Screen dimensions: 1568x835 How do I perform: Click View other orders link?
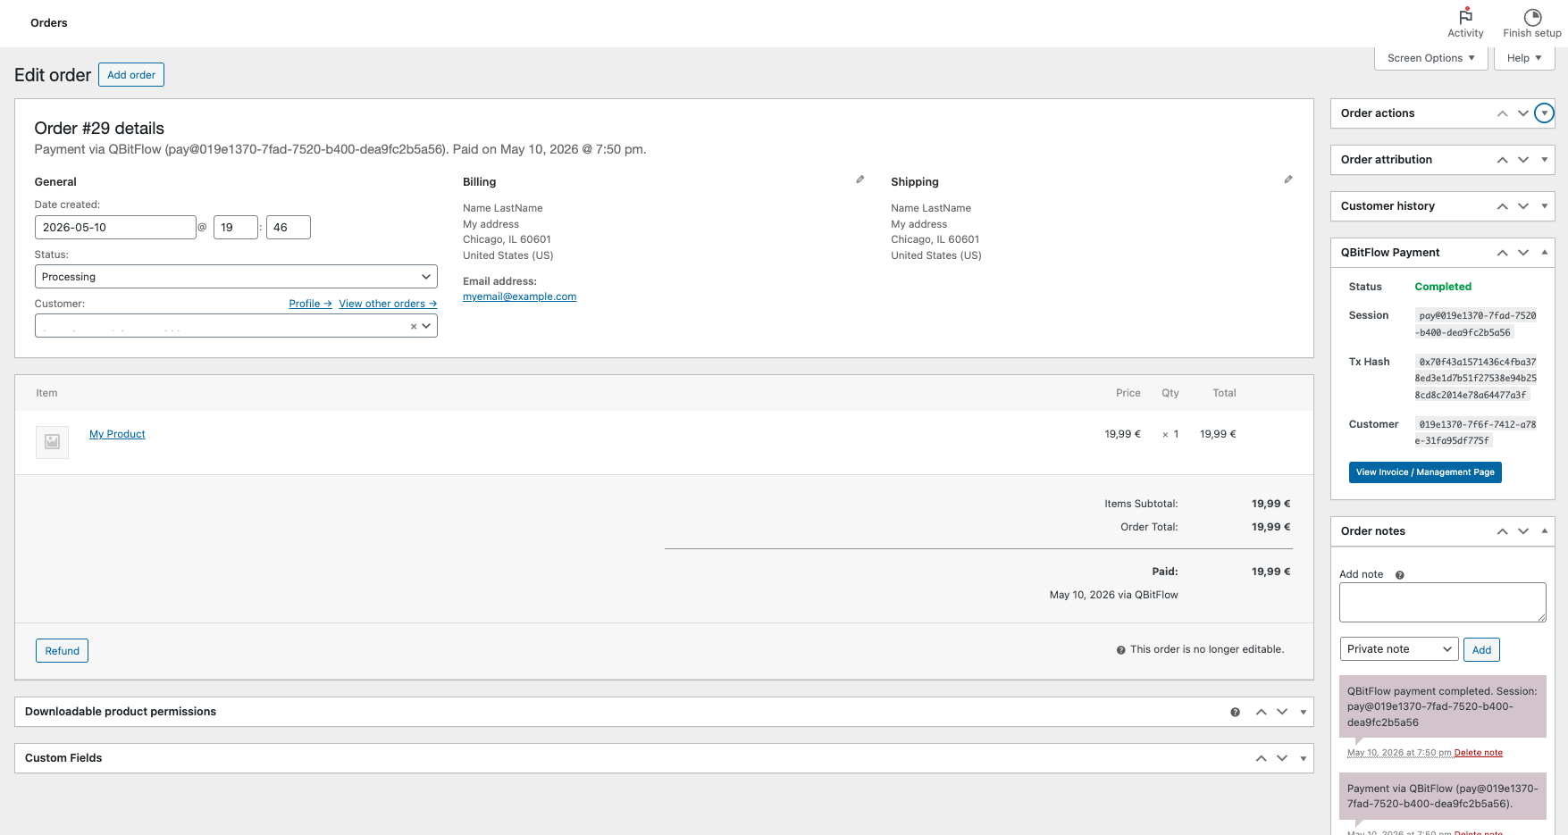click(388, 304)
